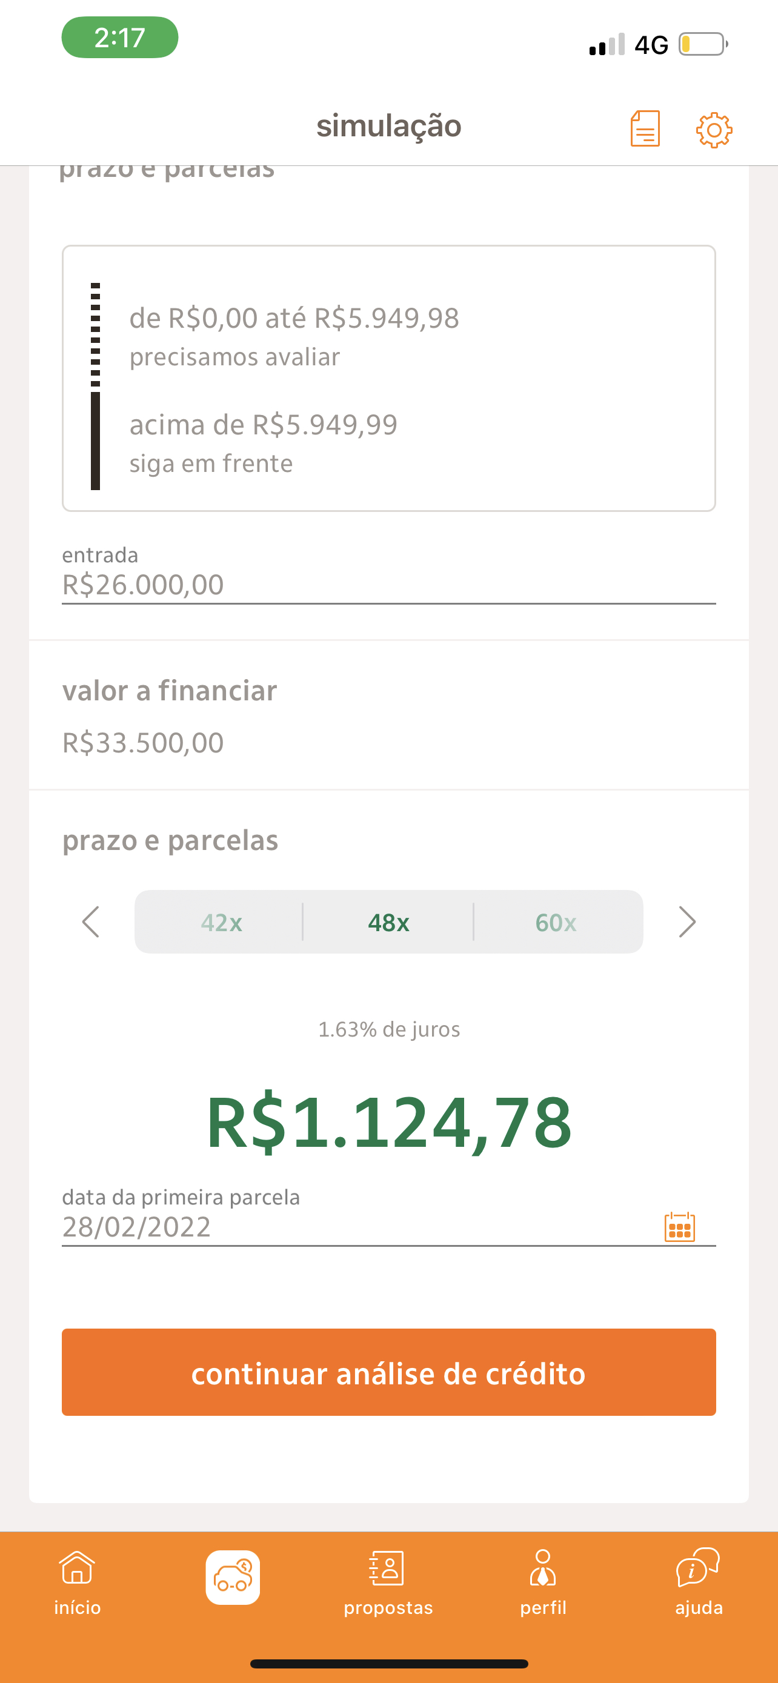Screen dimensions: 778x1683
Task: Select the 48x installment term
Action: click(x=388, y=922)
